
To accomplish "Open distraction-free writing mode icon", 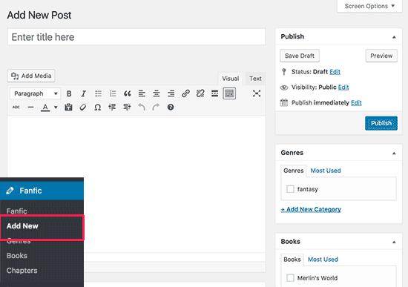I will (x=257, y=93).
